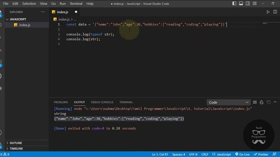The width and height of the screenshot is (280, 157).
Task: Open the Help menu
Action: point(90,3)
